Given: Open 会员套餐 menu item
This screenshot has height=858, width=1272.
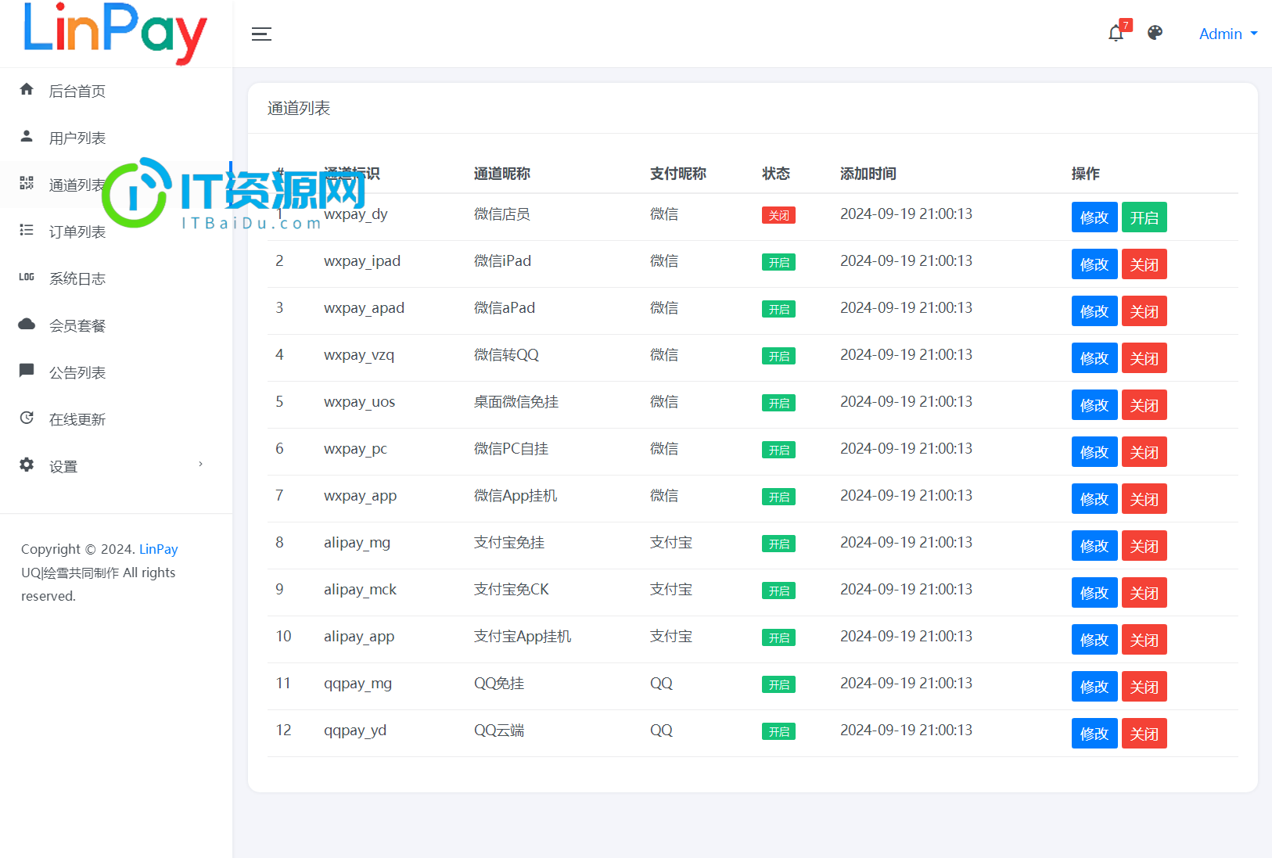Looking at the screenshot, I should [x=116, y=325].
